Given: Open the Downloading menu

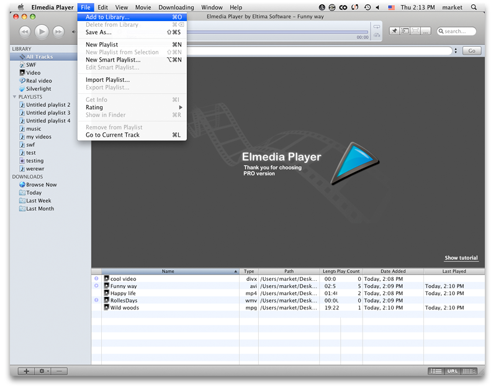Looking at the screenshot, I should (176, 7).
